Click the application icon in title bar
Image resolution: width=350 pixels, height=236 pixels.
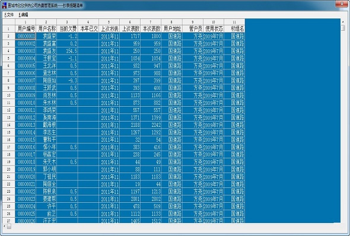pyautogui.click(x=4, y=5)
